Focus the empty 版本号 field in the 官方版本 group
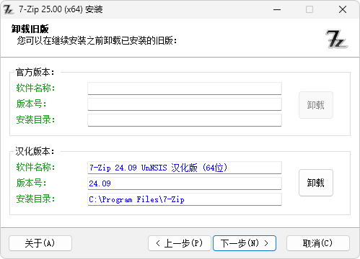This screenshot has width=360, height=259. point(185,104)
